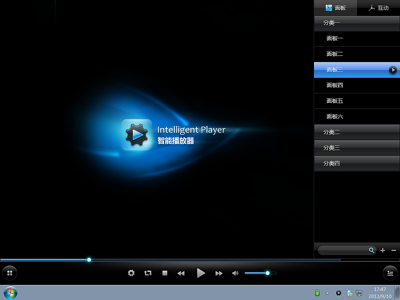Image resolution: width=400 pixels, height=300 pixels.
Task: Open the grid menu at bottom-left
Action: pyautogui.click(x=9, y=273)
